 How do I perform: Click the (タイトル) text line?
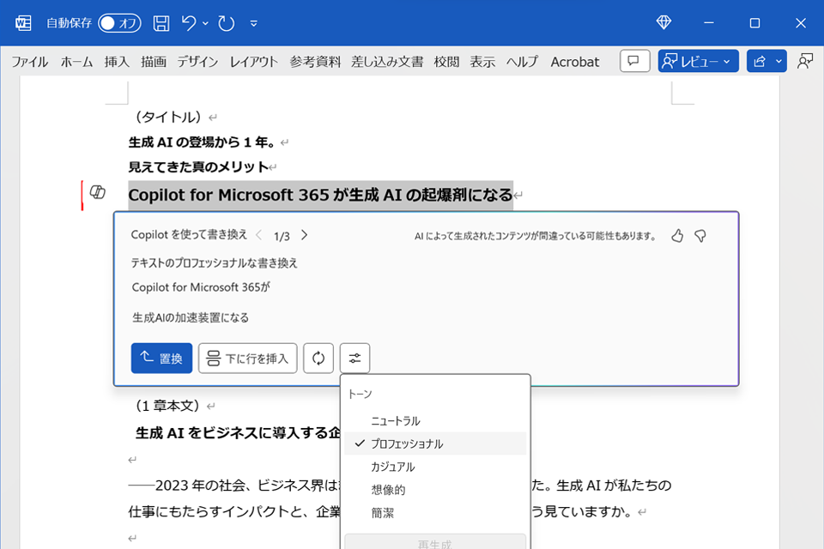pyautogui.click(x=168, y=117)
